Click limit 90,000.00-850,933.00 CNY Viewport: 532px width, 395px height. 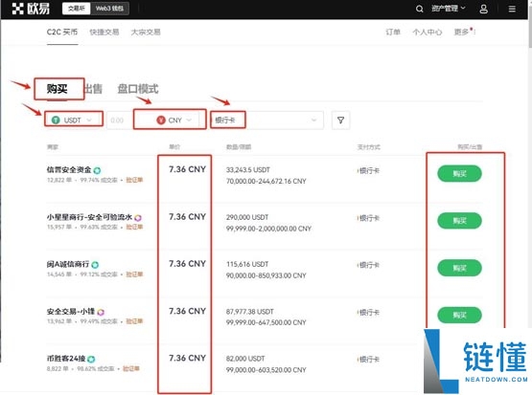point(266,275)
